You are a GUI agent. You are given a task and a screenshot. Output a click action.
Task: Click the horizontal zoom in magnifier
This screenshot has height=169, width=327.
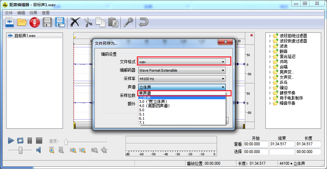pos(52,150)
